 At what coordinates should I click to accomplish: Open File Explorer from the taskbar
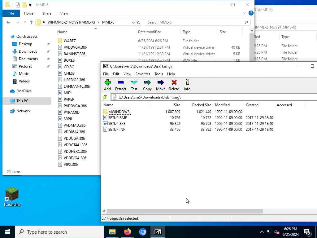click(x=112, y=232)
